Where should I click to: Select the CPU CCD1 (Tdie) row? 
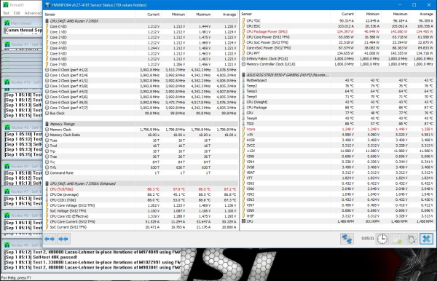(141, 200)
